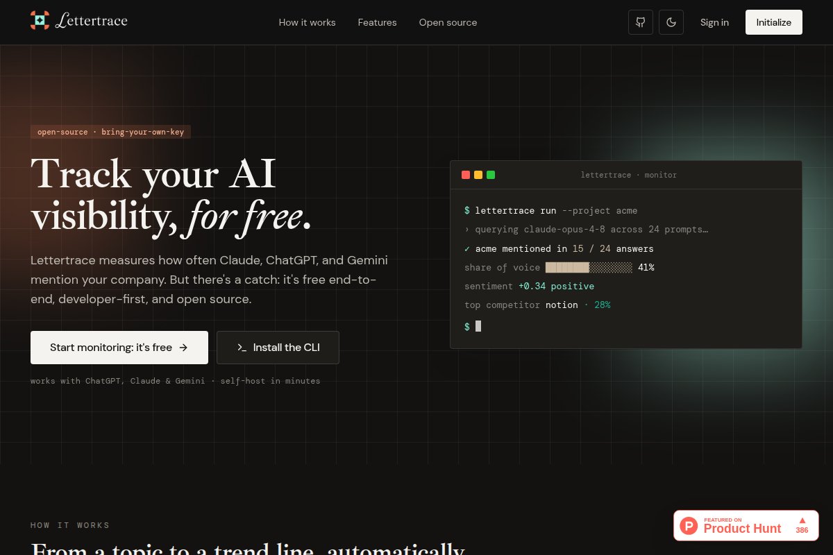Screen dimensions: 833x555
Task: Click the Sign in link
Action: point(714,22)
